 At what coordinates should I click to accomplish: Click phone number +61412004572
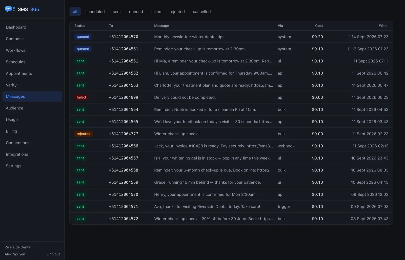click(124, 219)
